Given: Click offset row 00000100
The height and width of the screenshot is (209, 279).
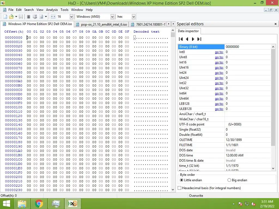Looking at the screenshot, I should pyautogui.click(x=14, y=107).
